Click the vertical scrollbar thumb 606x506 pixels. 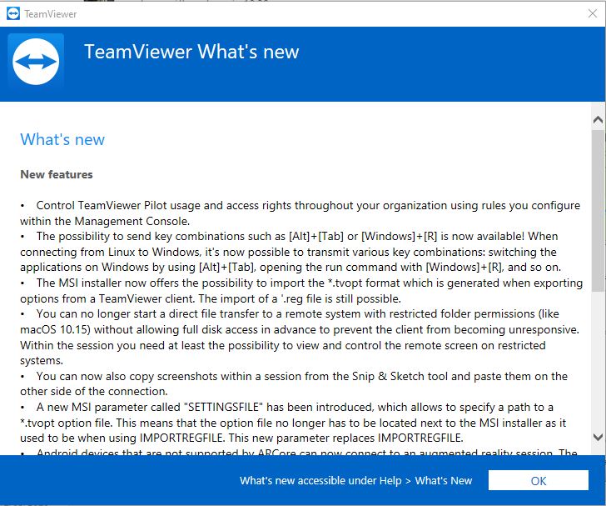(598, 208)
